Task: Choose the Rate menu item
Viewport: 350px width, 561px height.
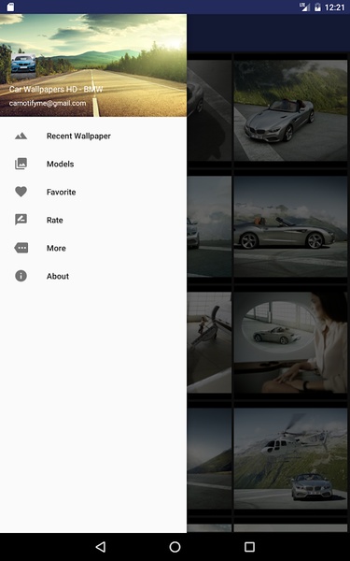Action: click(x=93, y=220)
